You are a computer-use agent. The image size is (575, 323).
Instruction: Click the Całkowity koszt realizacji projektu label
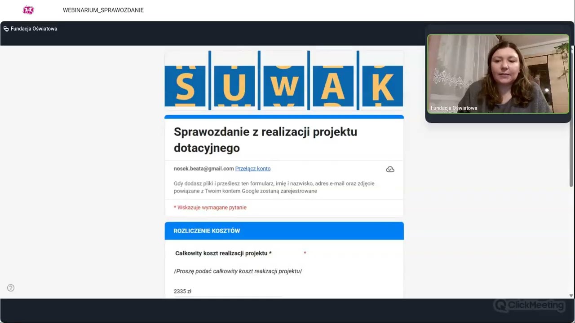tap(223, 253)
